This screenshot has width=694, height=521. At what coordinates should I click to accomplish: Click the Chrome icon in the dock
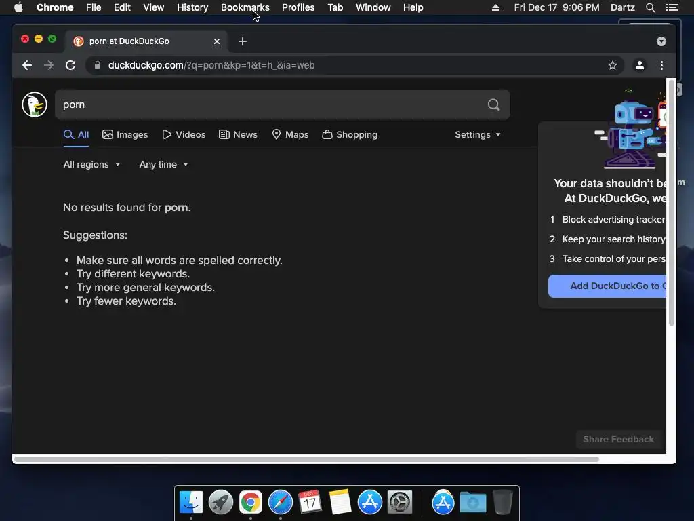point(251,502)
